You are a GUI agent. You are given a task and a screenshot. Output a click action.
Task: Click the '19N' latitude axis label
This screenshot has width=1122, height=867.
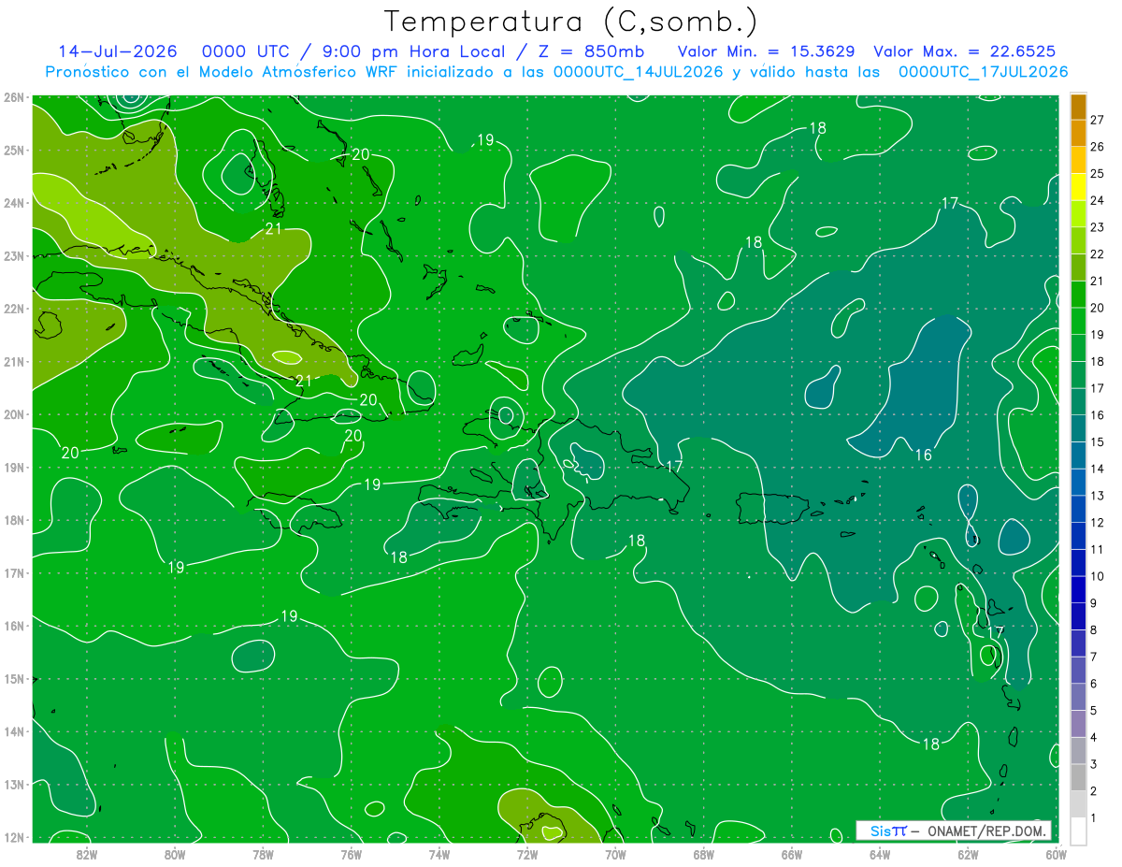pos(14,468)
